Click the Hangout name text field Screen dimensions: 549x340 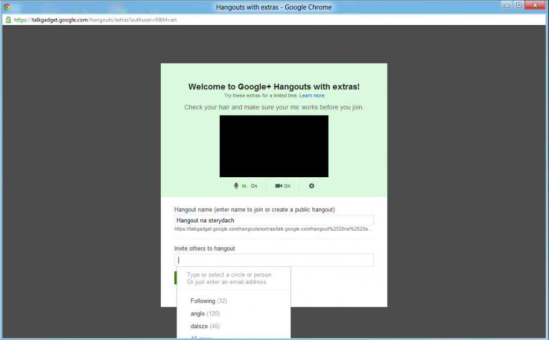pyautogui.click(x=273, y=220)
